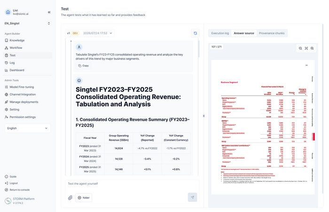This screenshot has width=329, height=212.
Task: Switch to Provenance chunks tab
Action: [272, 33]
